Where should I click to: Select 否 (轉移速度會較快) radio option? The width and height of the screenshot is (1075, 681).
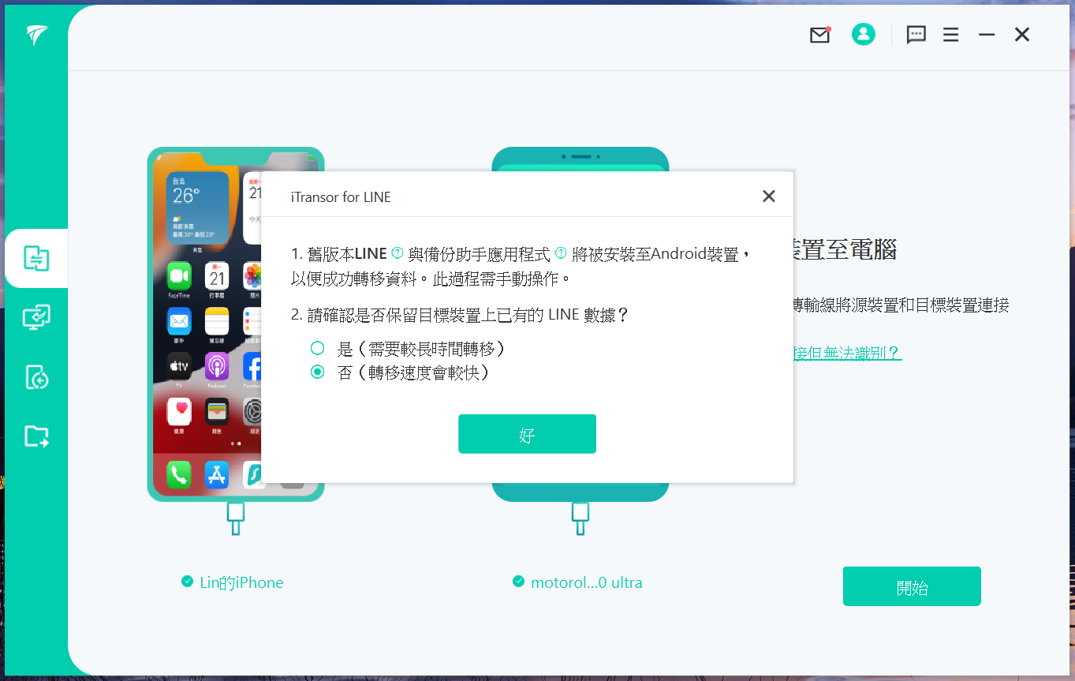point(318,372)
